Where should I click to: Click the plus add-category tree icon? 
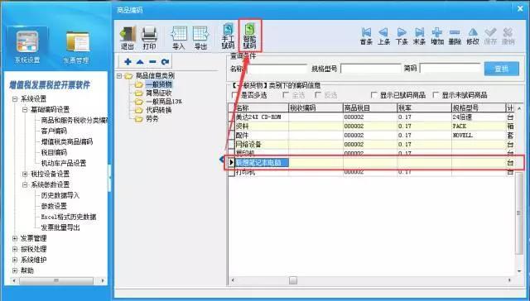click(128, 62)
